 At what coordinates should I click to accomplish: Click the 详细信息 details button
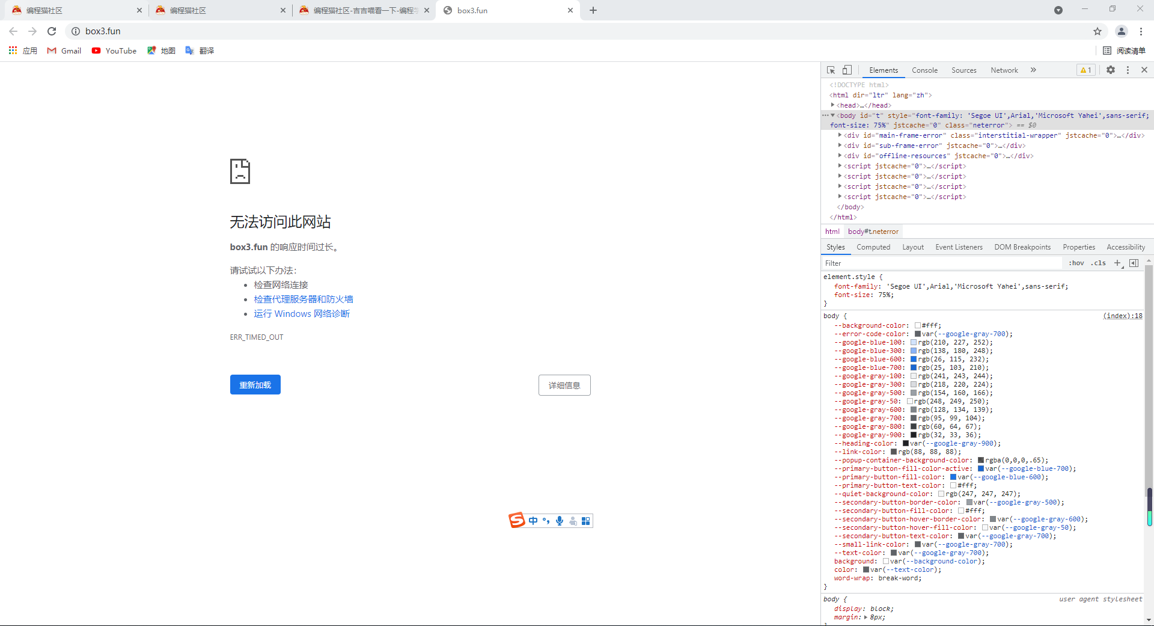point(564,385)
